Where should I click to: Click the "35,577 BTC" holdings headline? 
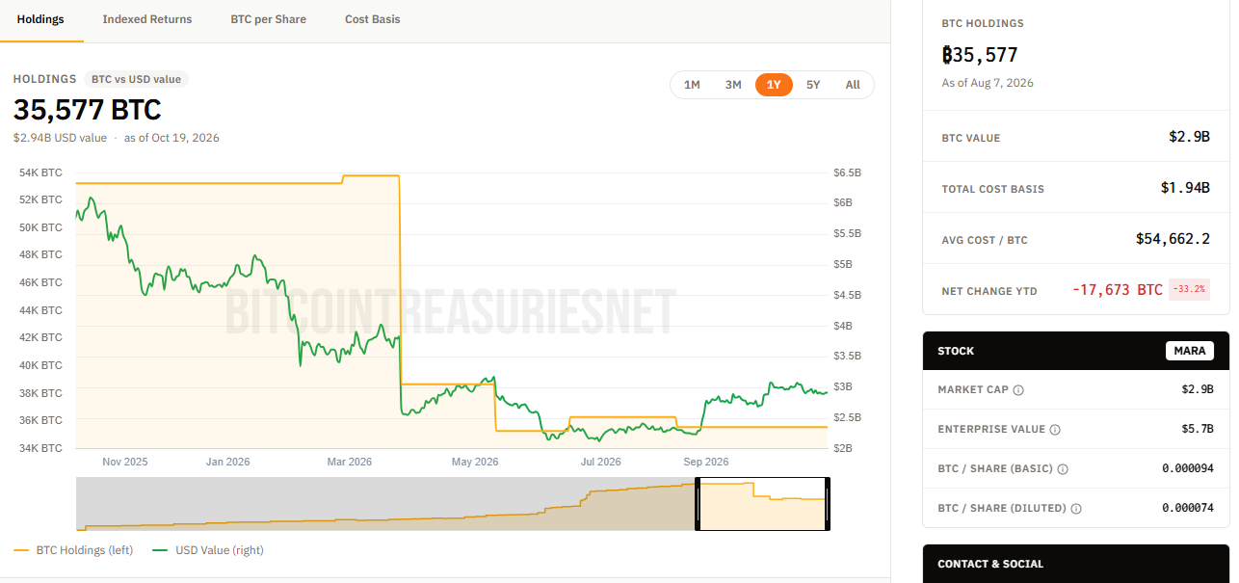click(87, 110)
